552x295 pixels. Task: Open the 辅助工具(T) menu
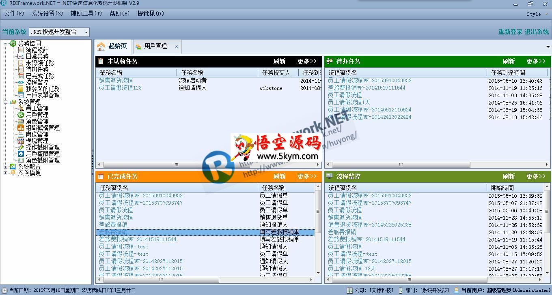(86, 13)
